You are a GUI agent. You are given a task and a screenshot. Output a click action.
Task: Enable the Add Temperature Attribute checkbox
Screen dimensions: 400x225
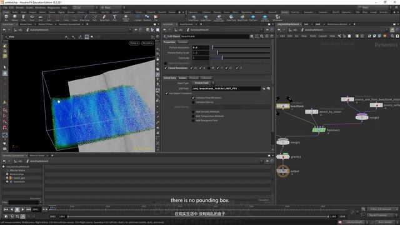[x=193, y=116]
